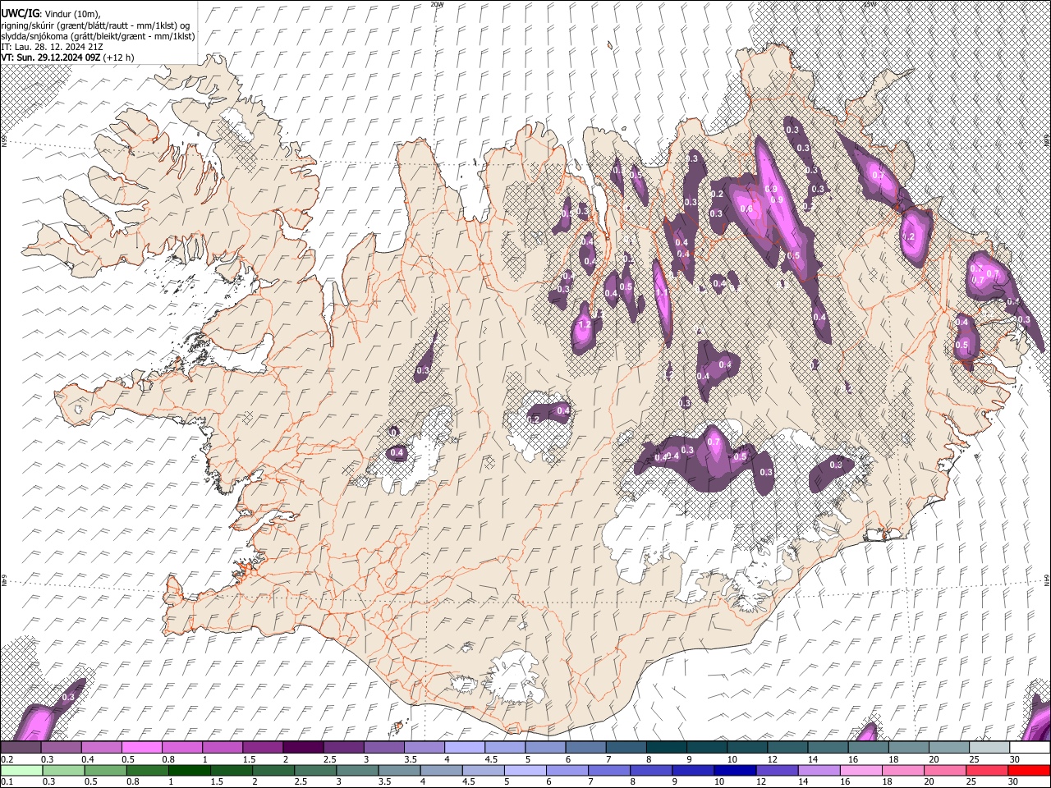Click the "0.2" label on the snow scale
The width and height of the screenshot is (1051, 788).
pos(7,759)
